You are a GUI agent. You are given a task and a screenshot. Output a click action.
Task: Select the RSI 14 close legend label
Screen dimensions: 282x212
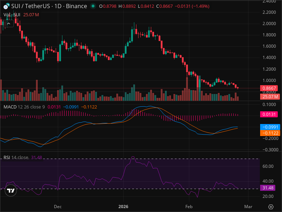[16, 157]
